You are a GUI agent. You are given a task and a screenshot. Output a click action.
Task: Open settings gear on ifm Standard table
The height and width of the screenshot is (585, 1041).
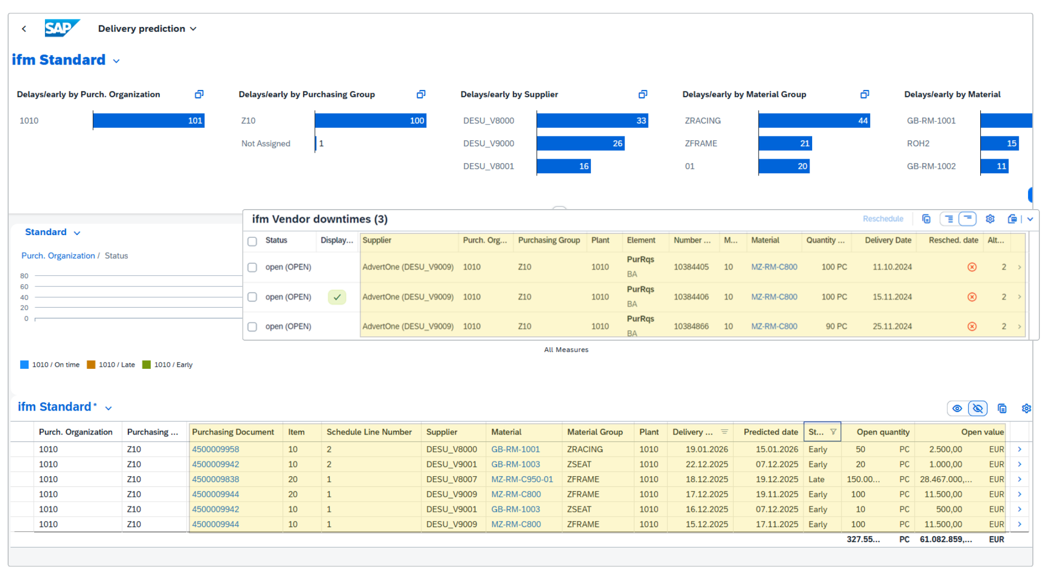click(1025, 408)
